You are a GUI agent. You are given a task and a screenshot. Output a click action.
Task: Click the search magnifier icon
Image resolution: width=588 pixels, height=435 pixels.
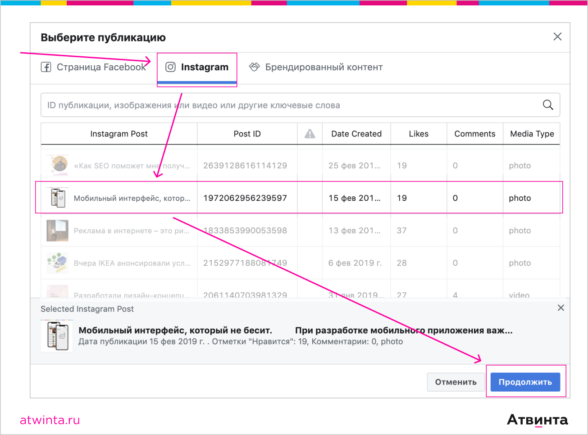point(547,105)
